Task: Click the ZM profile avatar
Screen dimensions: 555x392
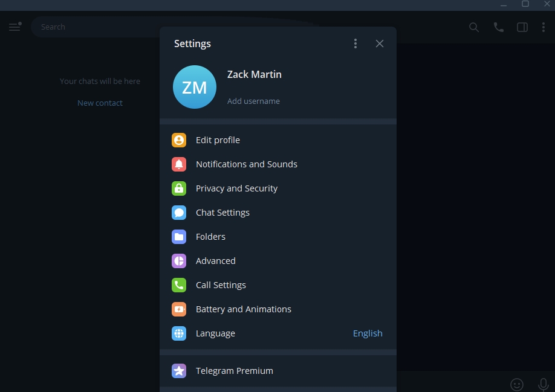Action: click(195, 87)
